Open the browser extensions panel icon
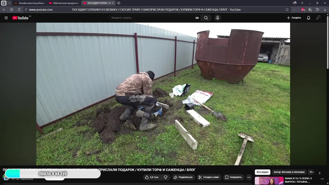The height and width of the screenshot is (185, 329). (317, 10)
